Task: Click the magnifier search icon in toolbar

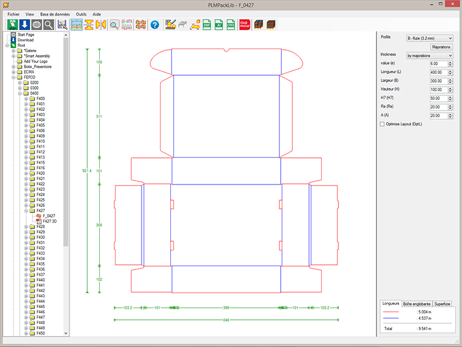Action: [49, 24]
